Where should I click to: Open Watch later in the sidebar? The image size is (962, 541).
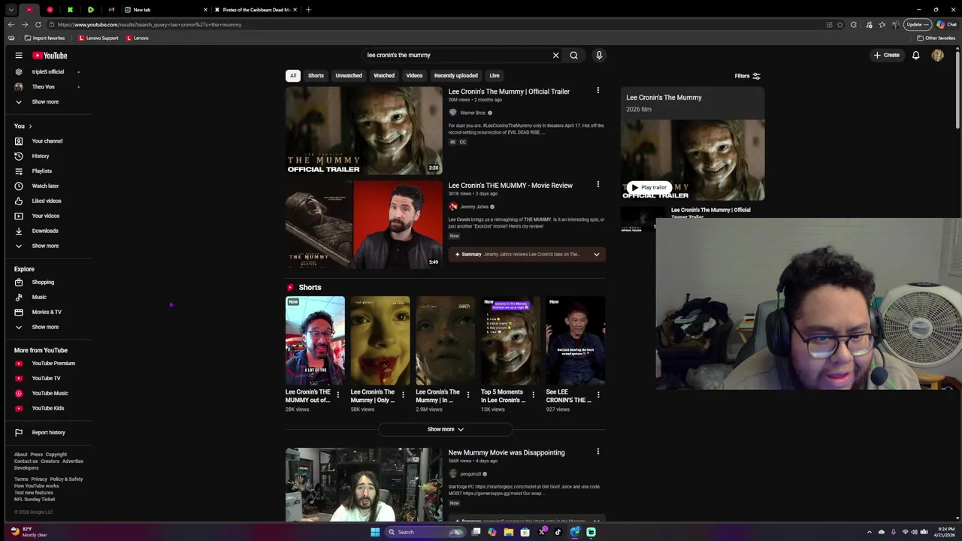(45, 186)
